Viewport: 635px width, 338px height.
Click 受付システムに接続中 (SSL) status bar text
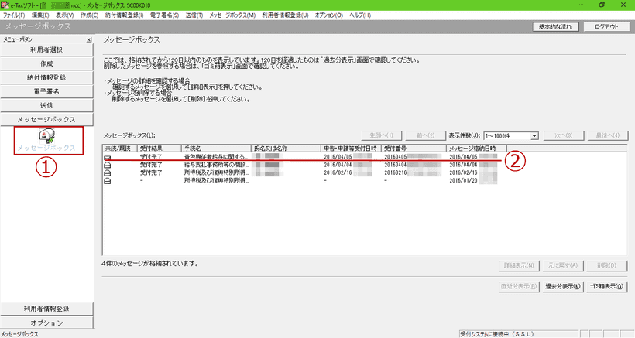coord(497,334)
